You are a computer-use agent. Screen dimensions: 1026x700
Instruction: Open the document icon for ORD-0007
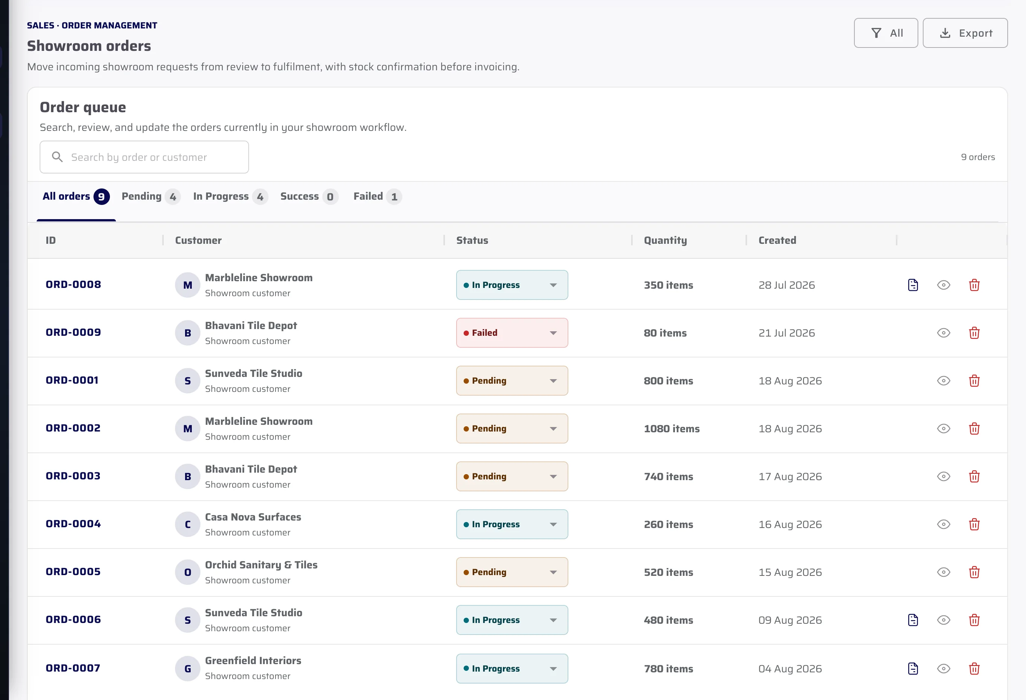tap(913, 669)
